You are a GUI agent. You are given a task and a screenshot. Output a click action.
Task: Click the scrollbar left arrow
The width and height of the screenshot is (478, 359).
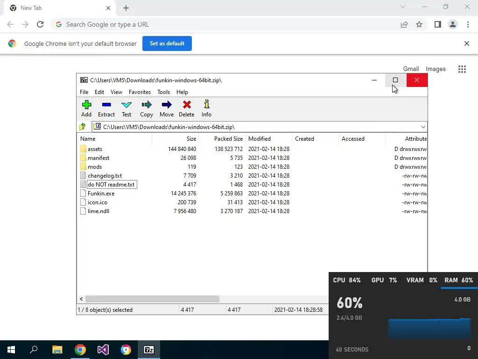pyautogui.click(x=81, y=299)
